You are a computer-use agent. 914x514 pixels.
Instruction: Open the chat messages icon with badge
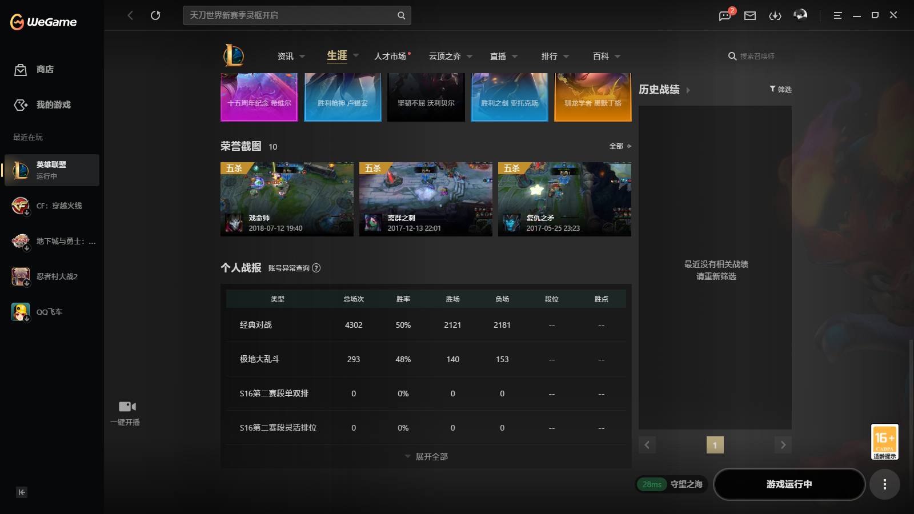[726, 15]
